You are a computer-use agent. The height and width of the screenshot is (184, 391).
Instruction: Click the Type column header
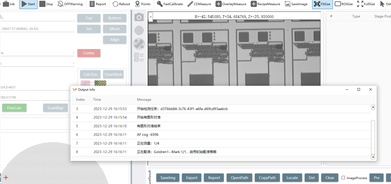[356, 16]
